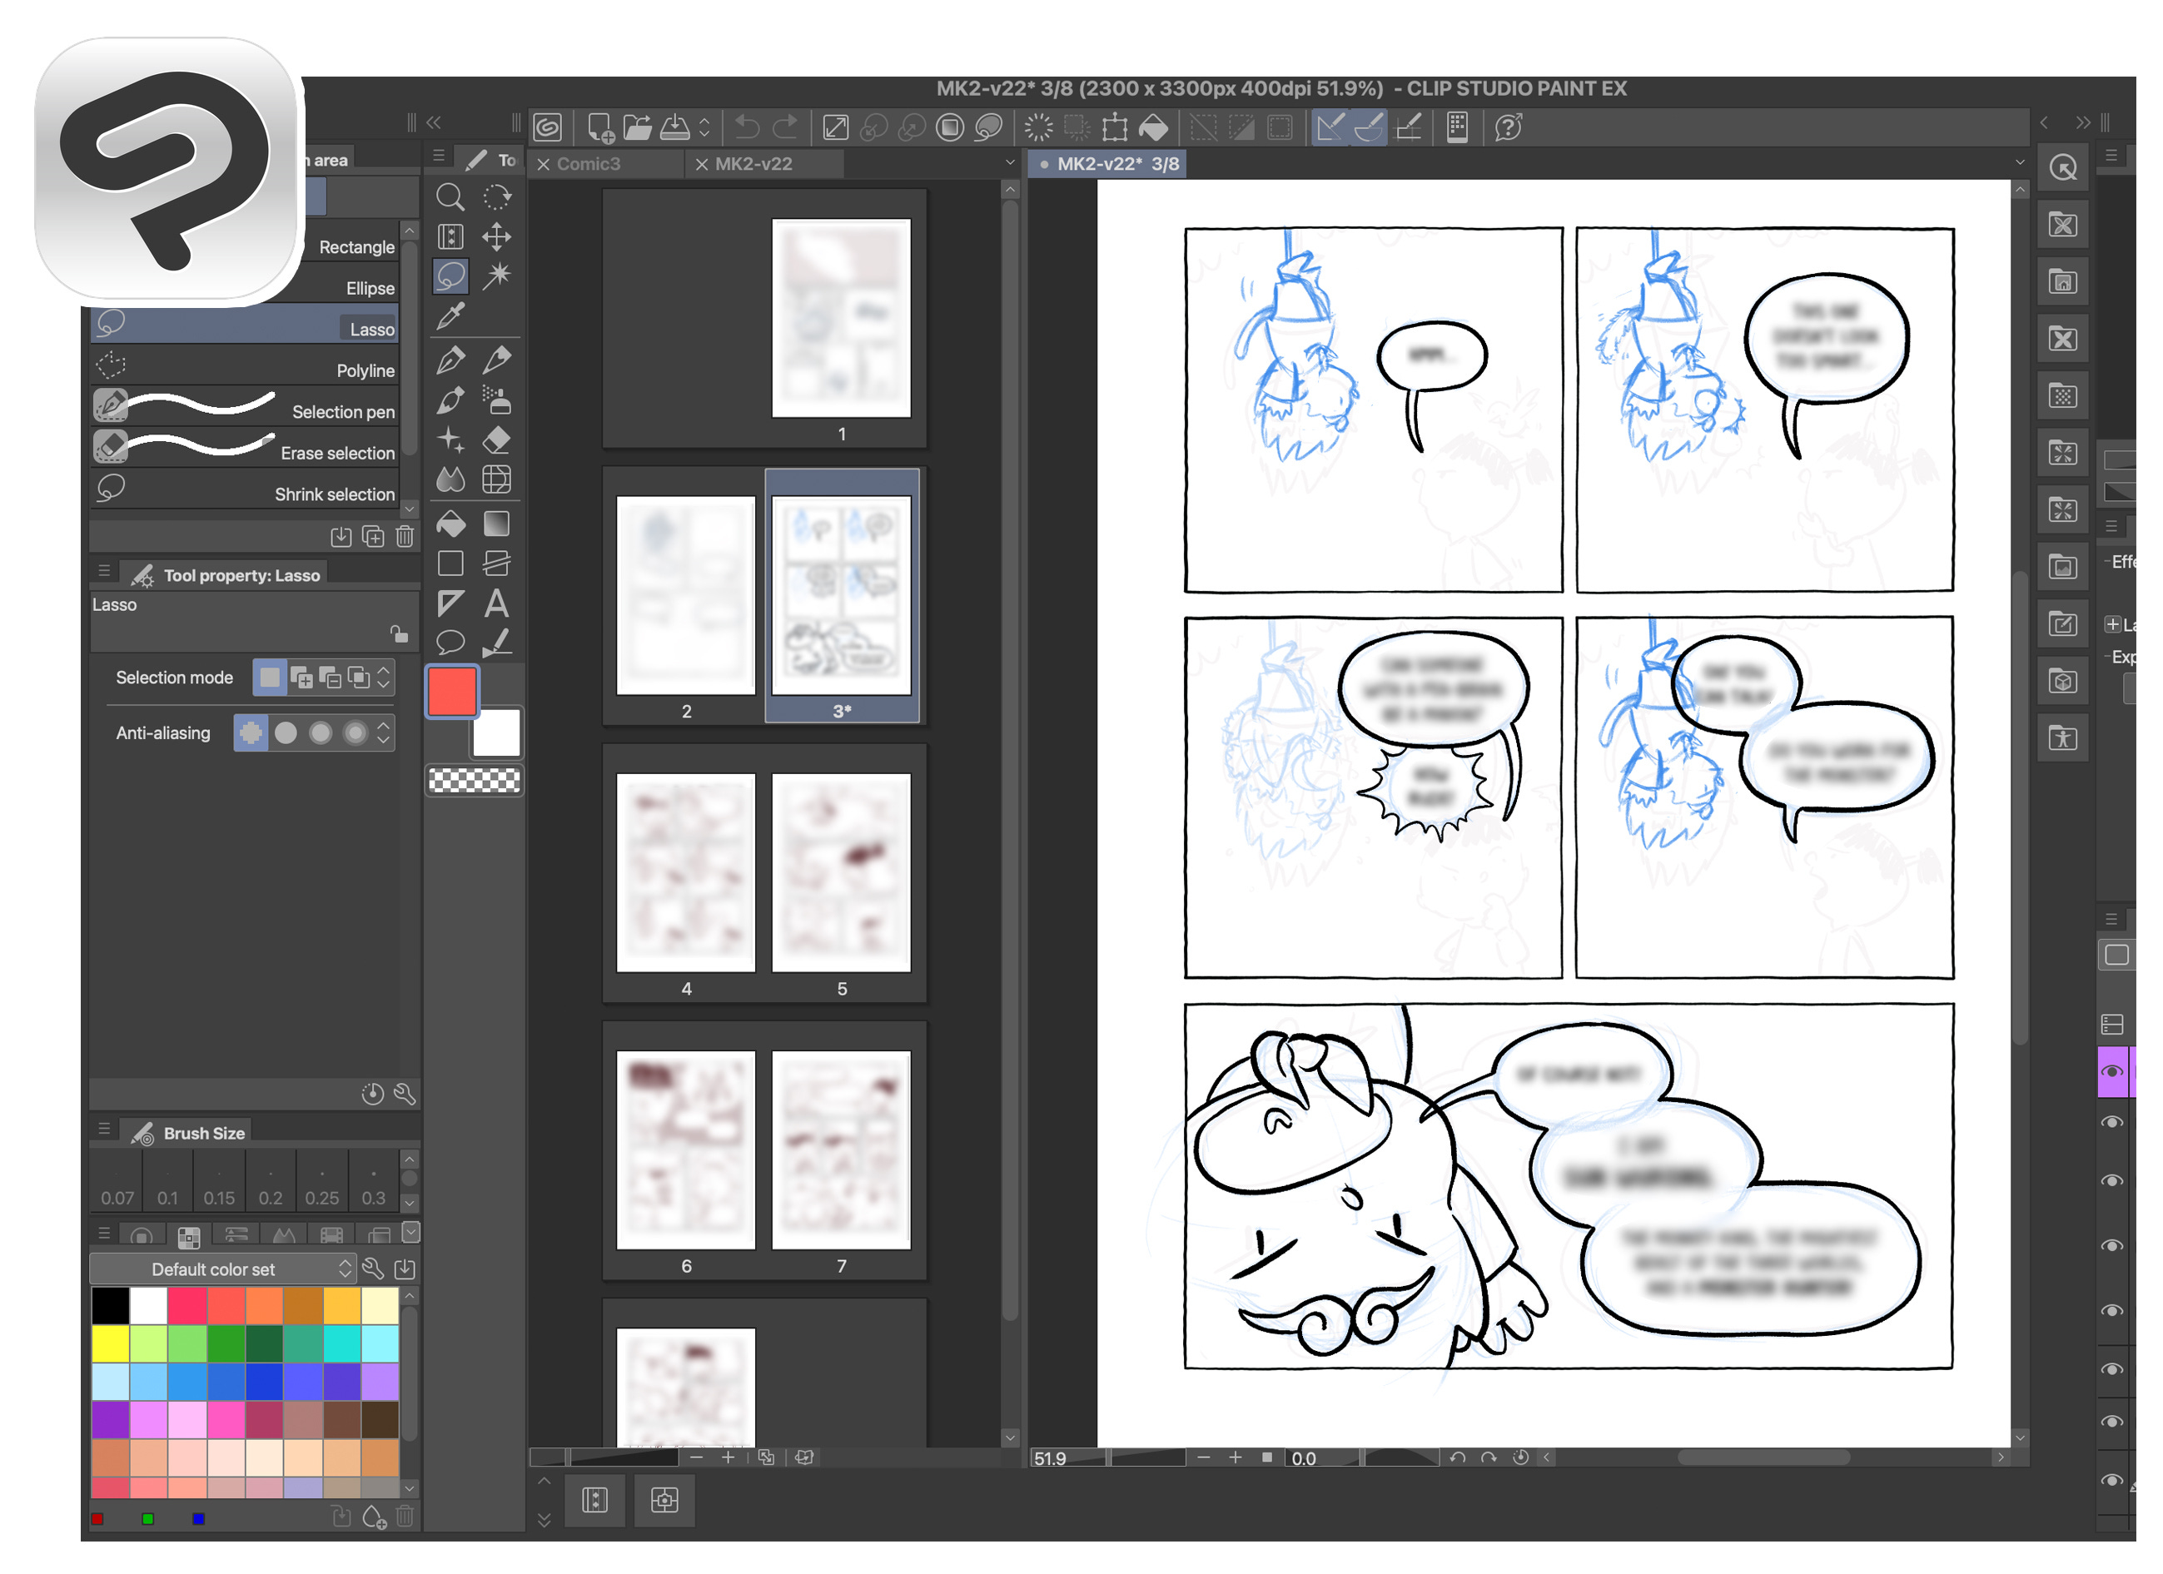Screen dimensions: 2163x1574
Task: Hide the purple-highlighted layer's eye icon
Action: [2111, 1071]
